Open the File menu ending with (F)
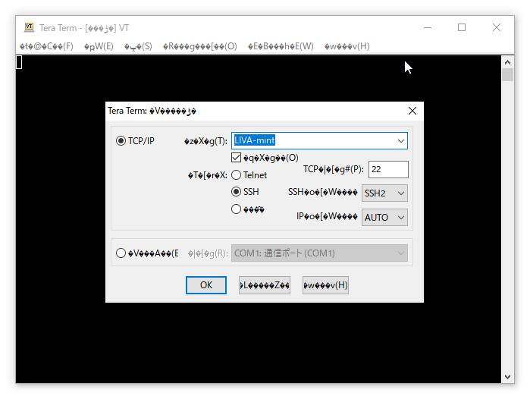 point(46,46)
